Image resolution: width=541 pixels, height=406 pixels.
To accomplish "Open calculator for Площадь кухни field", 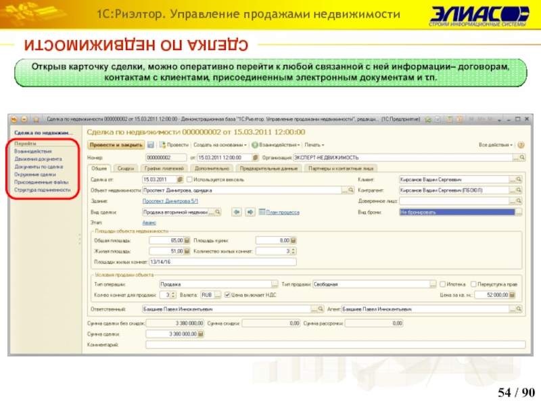I will point(293,240).
